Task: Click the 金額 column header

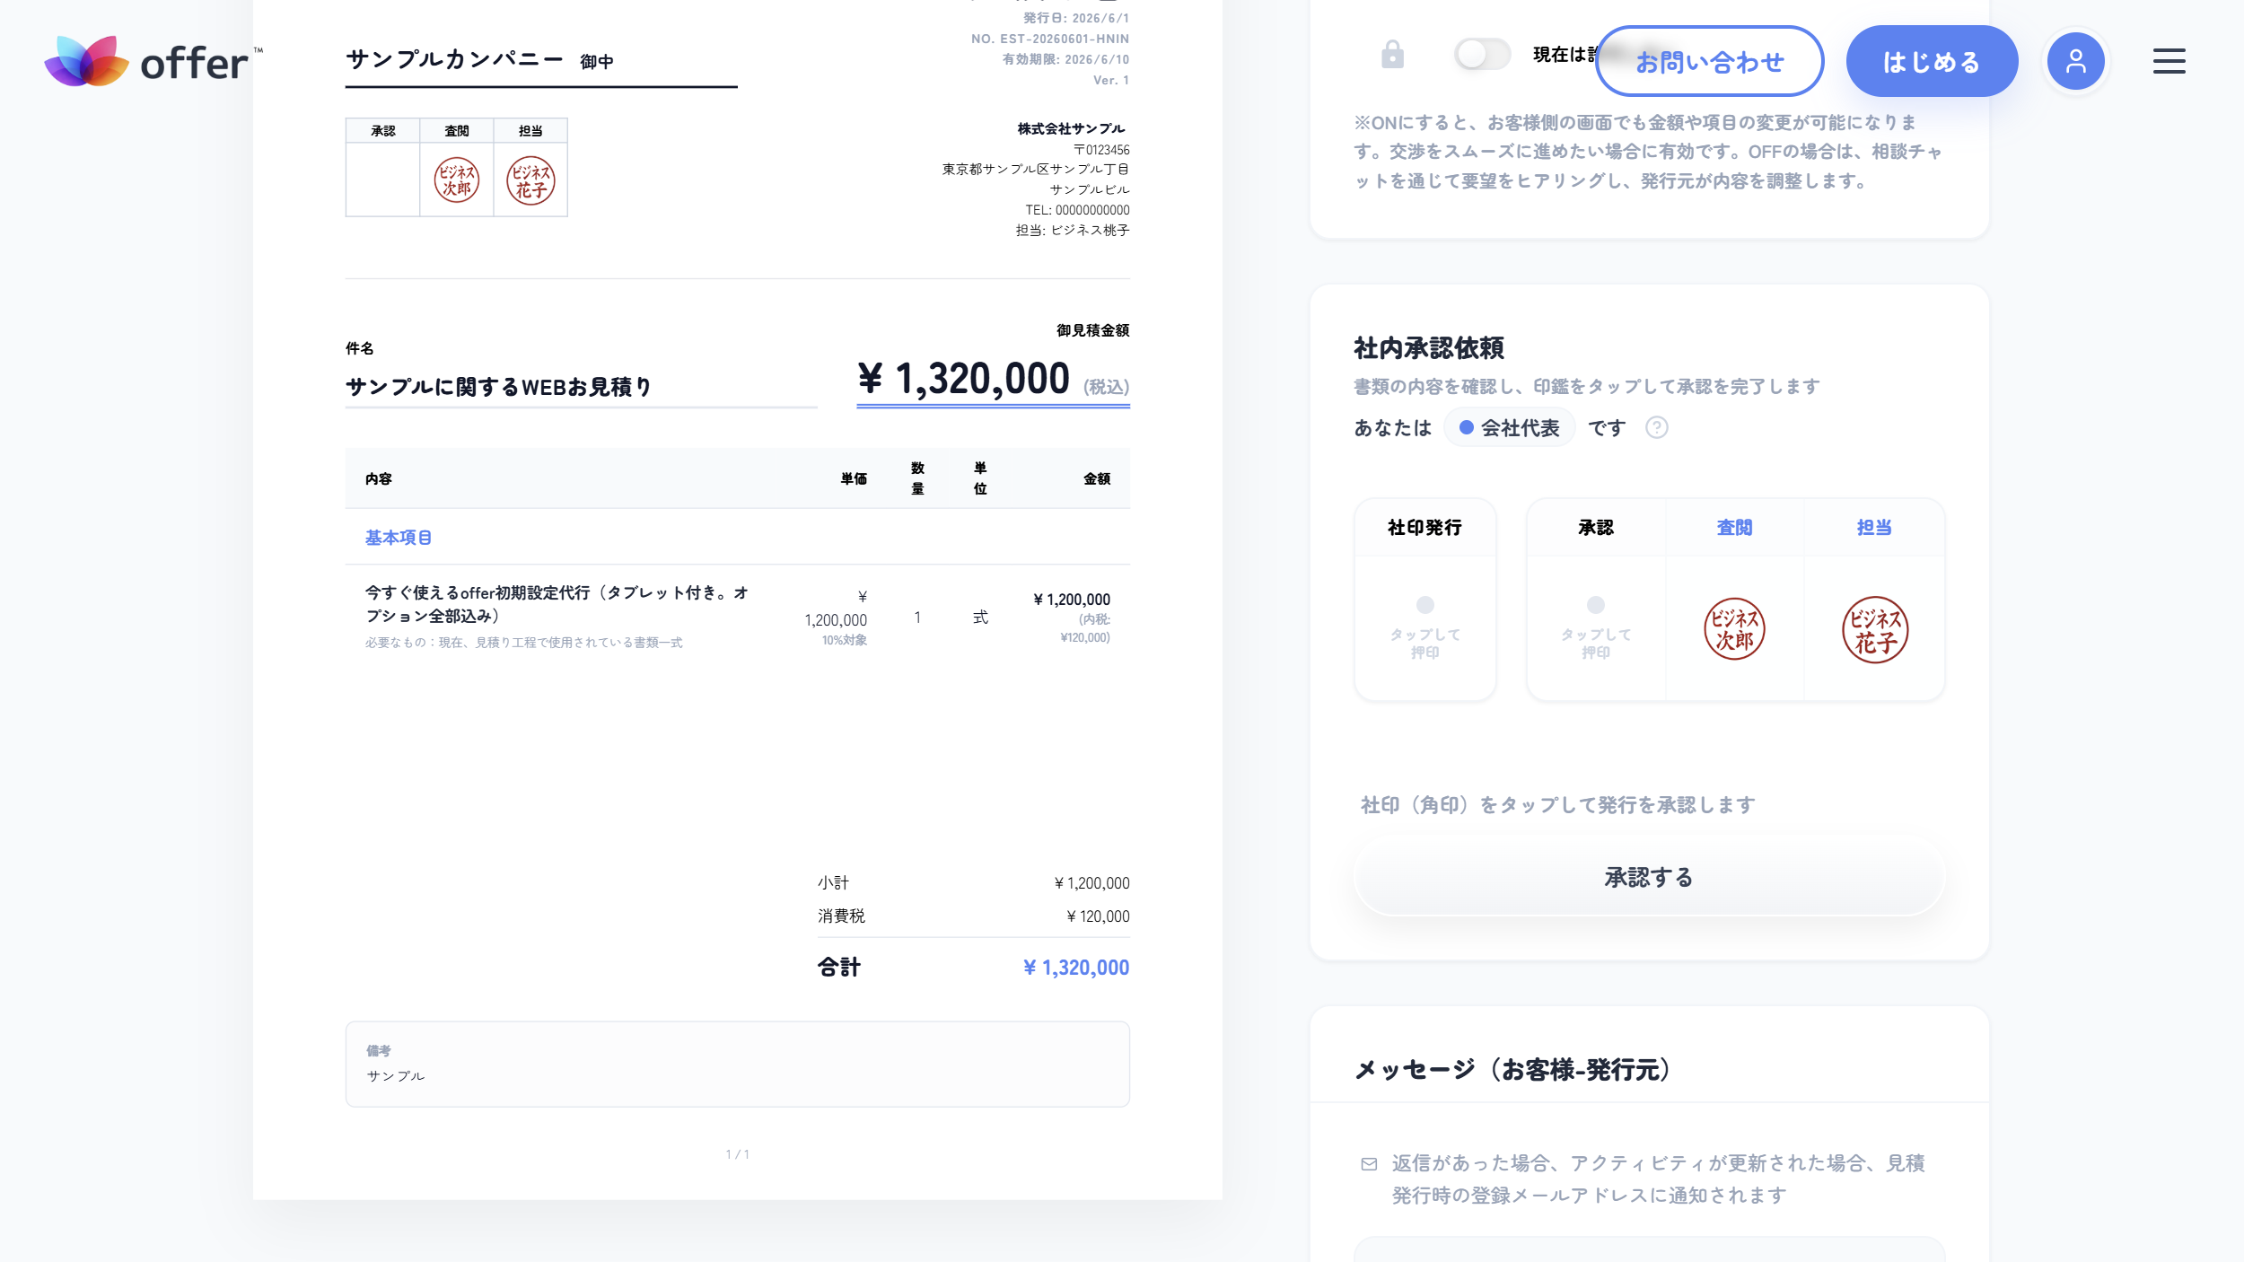Action: click(x=1097, y=478)
